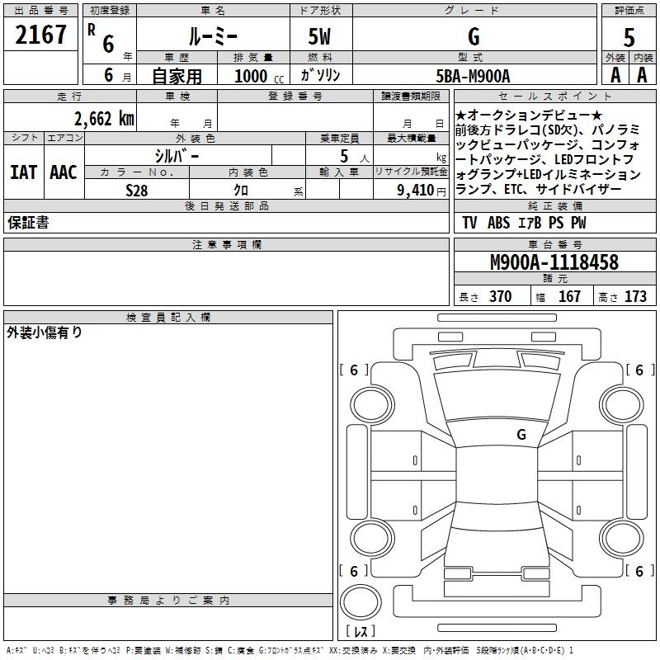Select the car name ルーミー
This screenshot has height=660, width=660.
pos(213,36)
